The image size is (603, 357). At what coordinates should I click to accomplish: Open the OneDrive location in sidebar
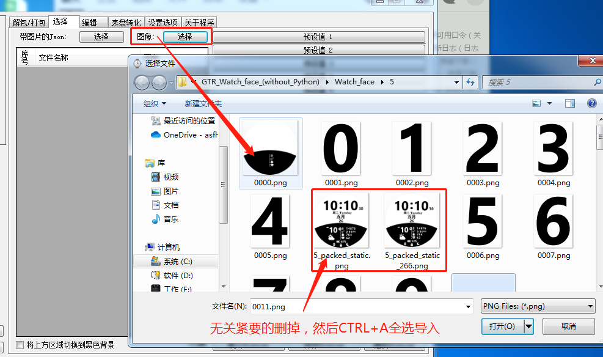(185, 134)
